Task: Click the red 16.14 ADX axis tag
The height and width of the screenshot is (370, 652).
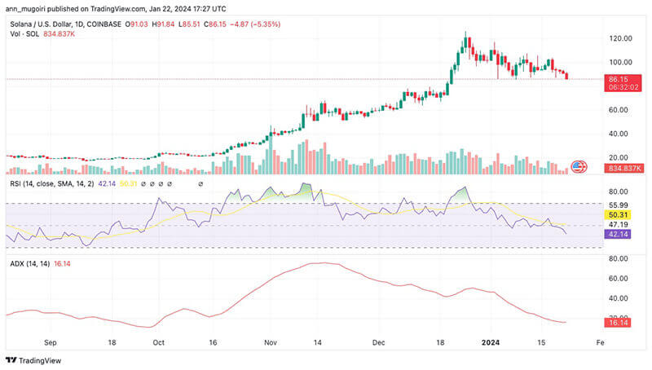Action: coord(618,323)
